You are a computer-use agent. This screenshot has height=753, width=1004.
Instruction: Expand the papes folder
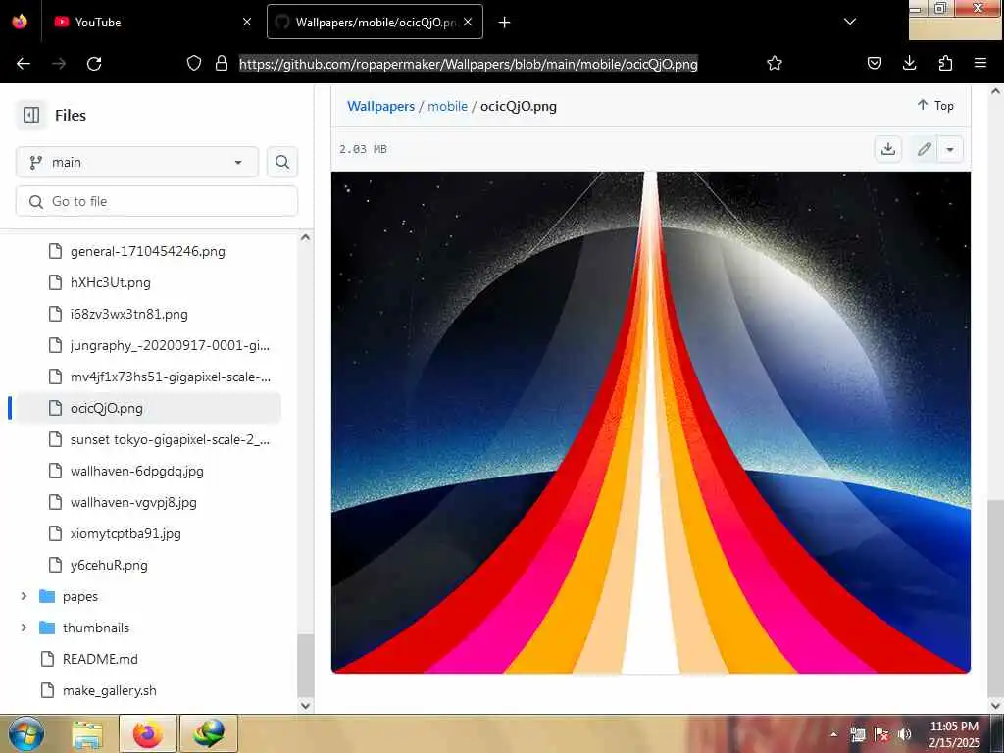(24, 596)
